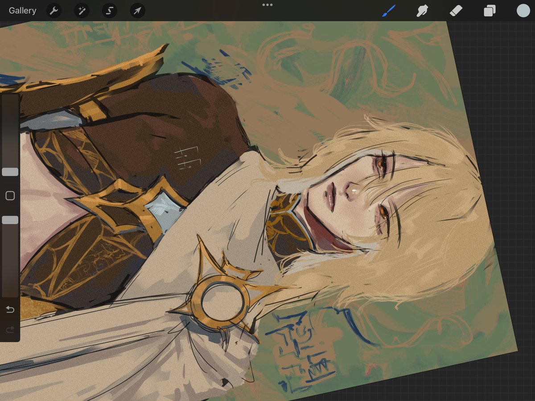Select the Smudge tool
Viewport: 535px width, 401px height.
point(422,11)
